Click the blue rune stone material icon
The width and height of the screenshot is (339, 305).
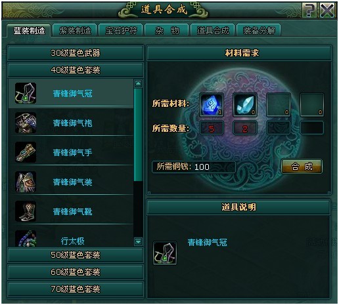212,105
